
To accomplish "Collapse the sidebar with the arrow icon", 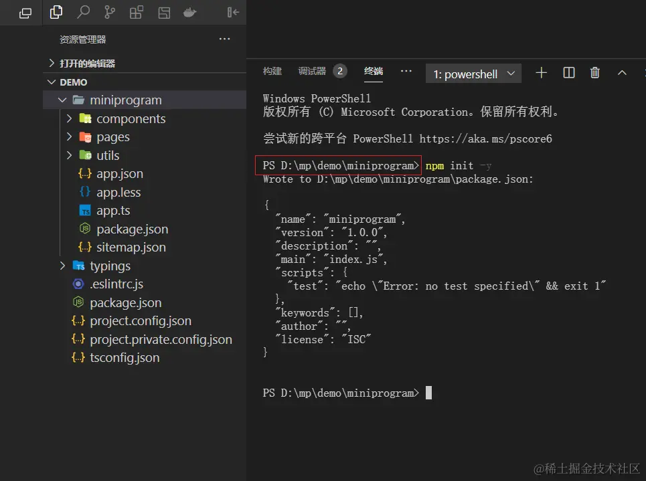I will [233, 12].
